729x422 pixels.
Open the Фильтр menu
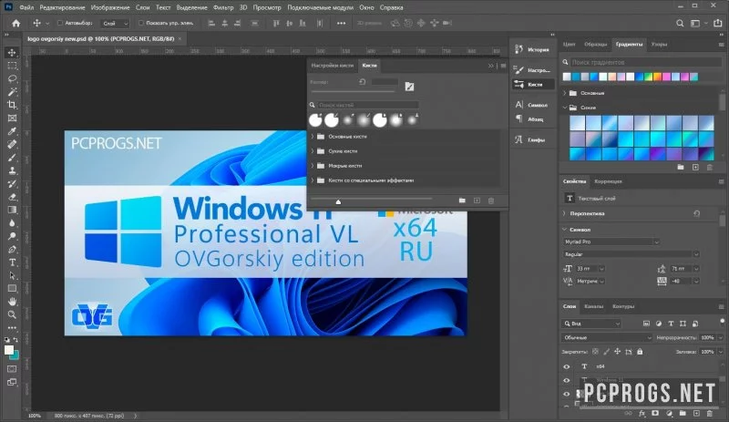pyautogui.click(x=223, y=7)
